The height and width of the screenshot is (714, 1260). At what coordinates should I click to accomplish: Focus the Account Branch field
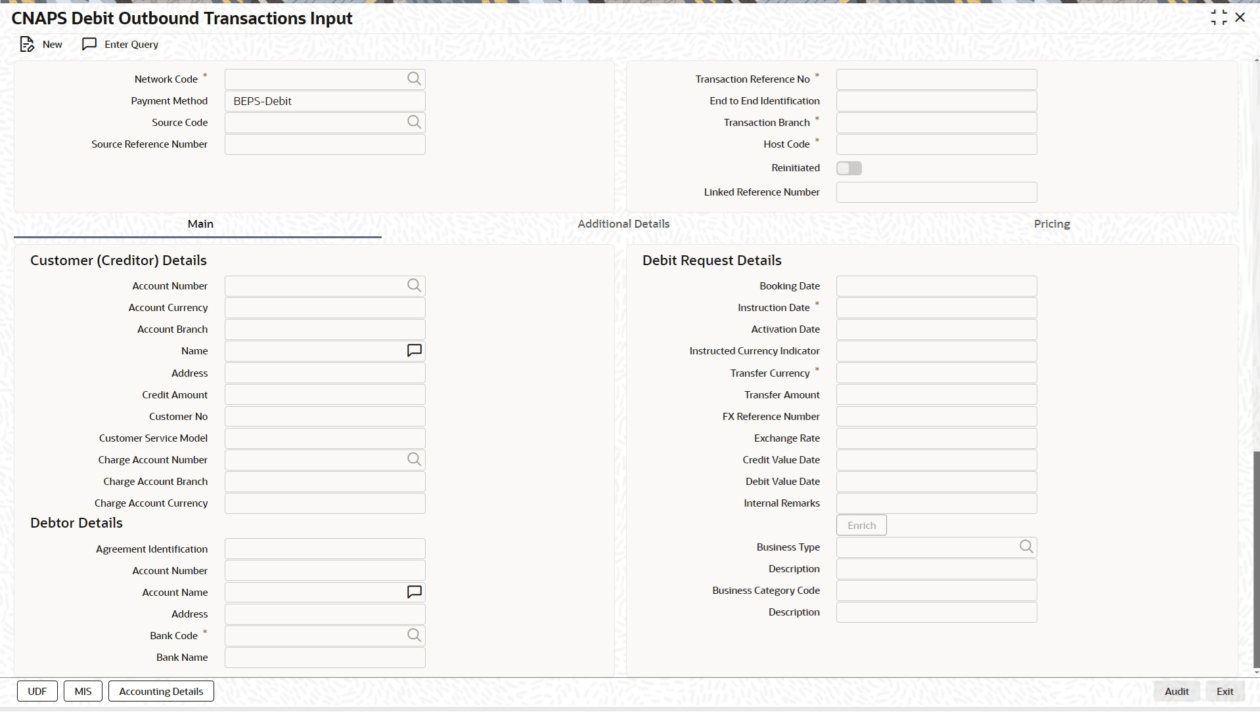click(325, 329)
